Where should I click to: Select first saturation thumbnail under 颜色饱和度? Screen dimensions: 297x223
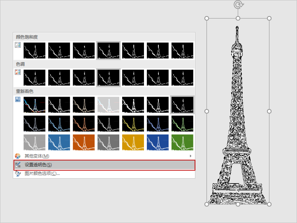(35, 50)
